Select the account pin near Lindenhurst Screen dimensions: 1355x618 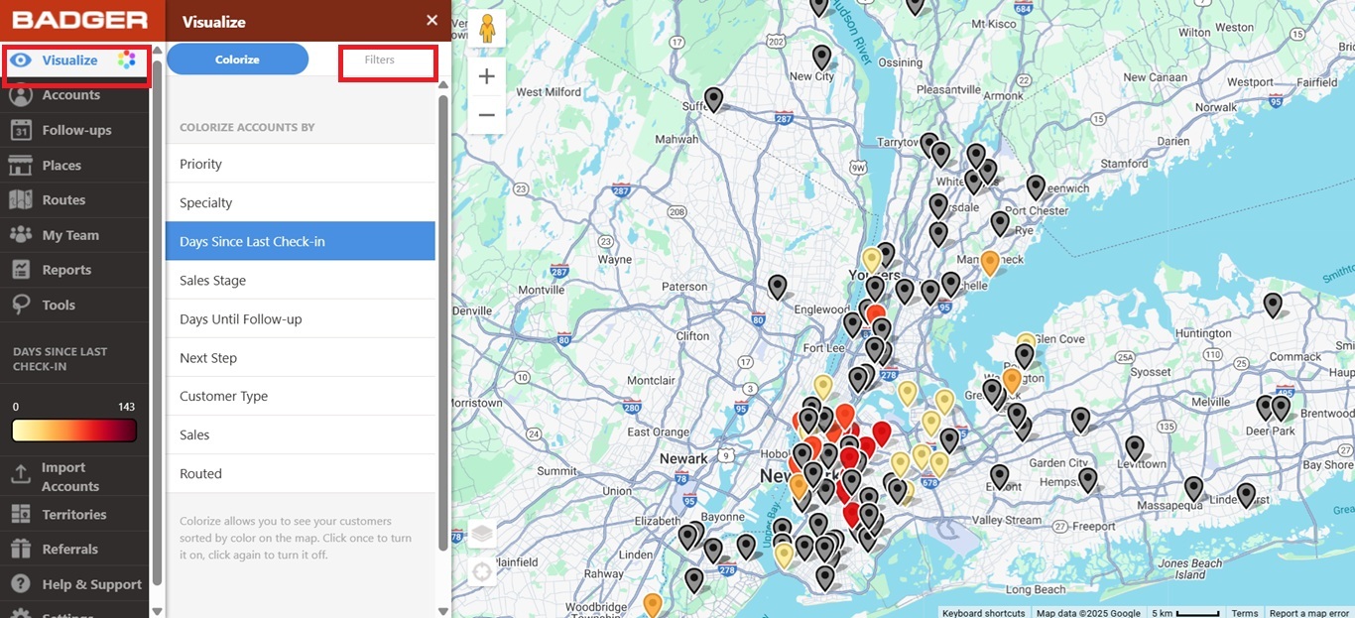click(x=1246, y=495)
